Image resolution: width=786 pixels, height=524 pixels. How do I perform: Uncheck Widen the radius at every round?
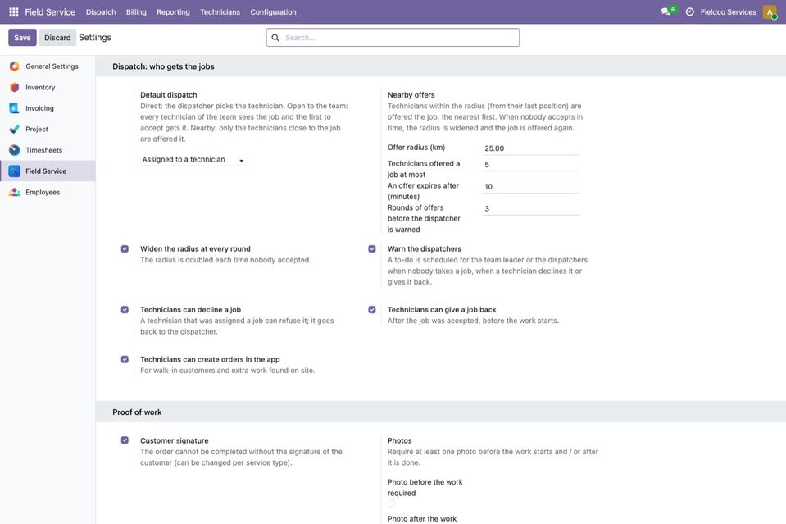tap(125, 248)
